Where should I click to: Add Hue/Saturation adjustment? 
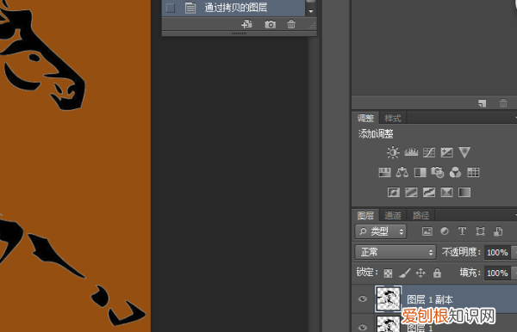(x=384, y=172)
